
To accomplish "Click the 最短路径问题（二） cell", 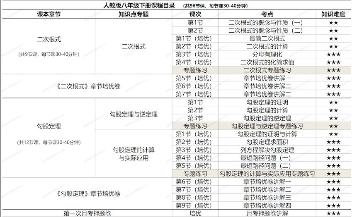I will pyautogui.click(x=267, y=166).
